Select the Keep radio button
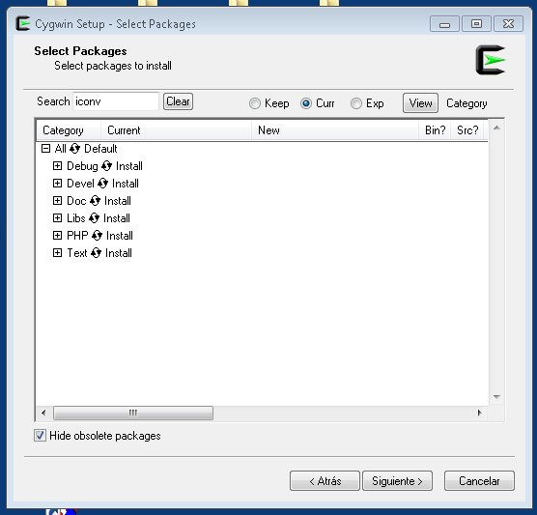This screenshot has width=537, height=515. pyautogui.click(x=255, y=103)
